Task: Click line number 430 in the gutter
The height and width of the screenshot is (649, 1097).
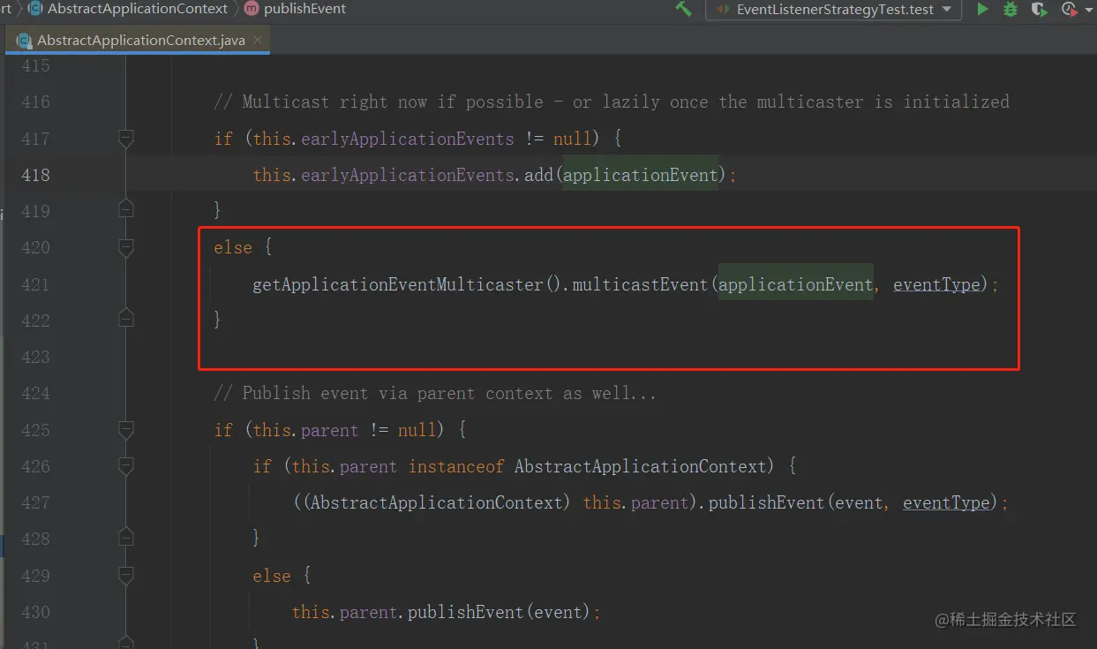Action: click(x=35, y=612)
